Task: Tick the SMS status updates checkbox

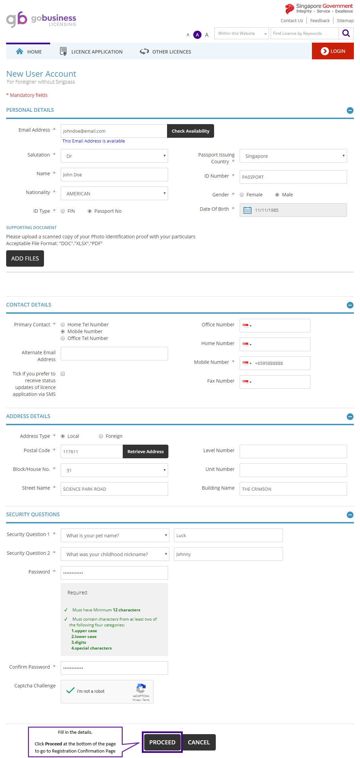Action: pos(63,374)
